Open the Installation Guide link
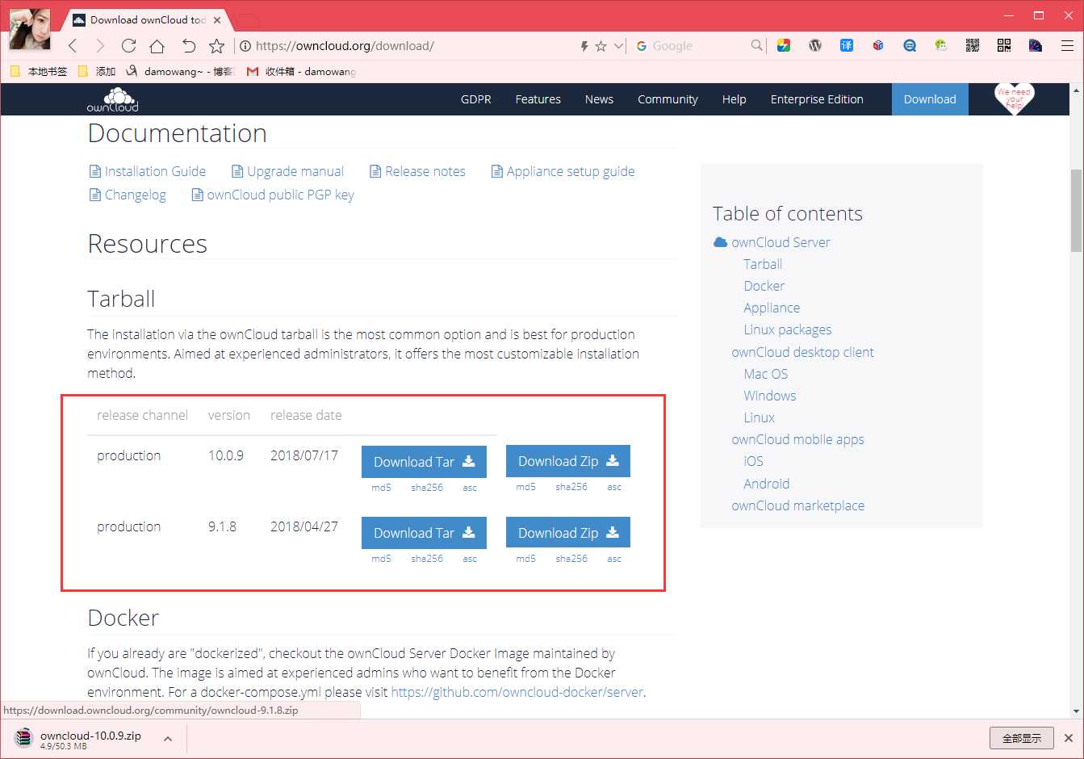This screenshot has width=1084, height=759. (x=147, y=171)
